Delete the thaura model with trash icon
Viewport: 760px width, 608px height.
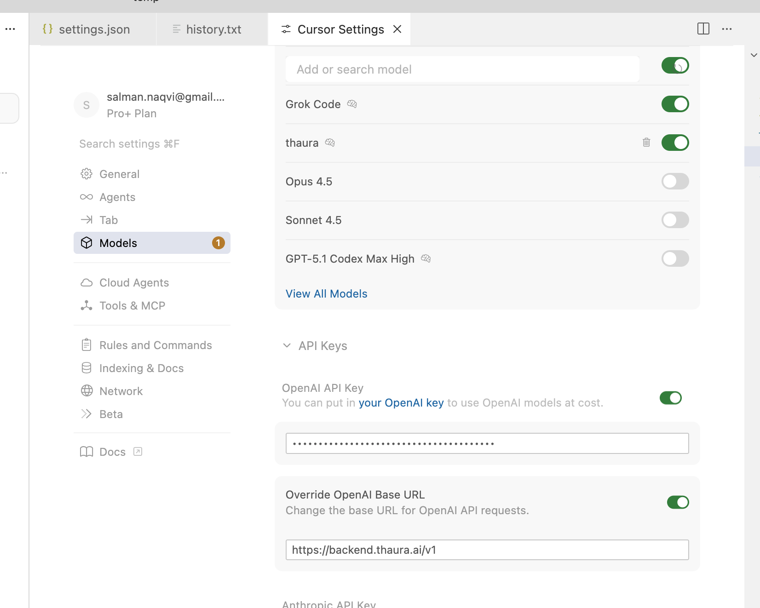pyautogui.click(x=646, y=143)
